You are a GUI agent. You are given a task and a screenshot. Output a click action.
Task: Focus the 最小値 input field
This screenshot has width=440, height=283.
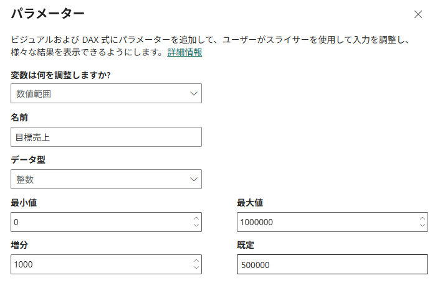[100, 221]
